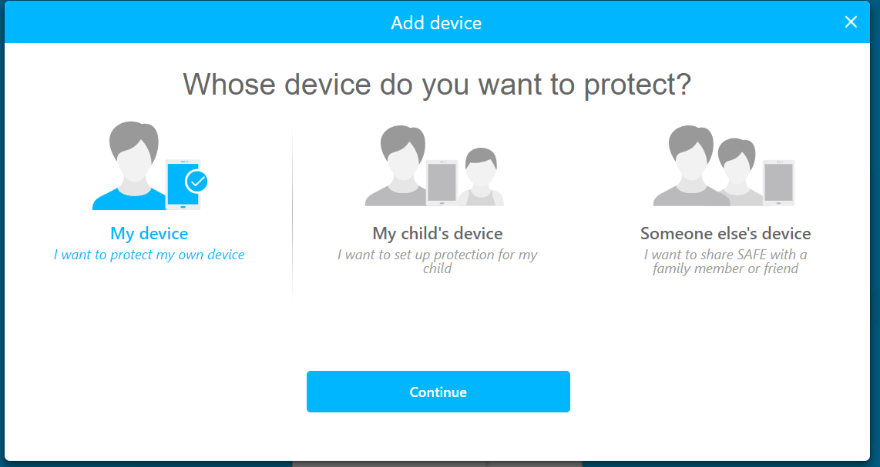Viewport: 880px width, 467px height.
Task: Select the "My device" option label
Action: [x=149, y=233]
